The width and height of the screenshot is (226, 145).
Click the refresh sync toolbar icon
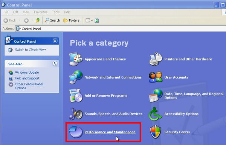97,20
